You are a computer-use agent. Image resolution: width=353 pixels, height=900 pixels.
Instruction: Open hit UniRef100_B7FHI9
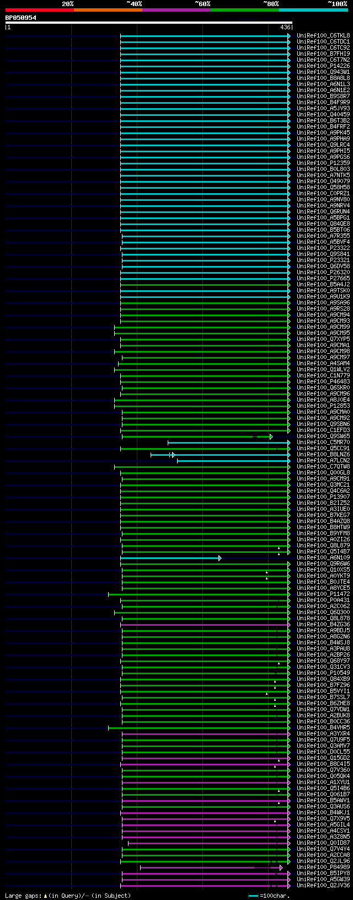click(323, 54)
